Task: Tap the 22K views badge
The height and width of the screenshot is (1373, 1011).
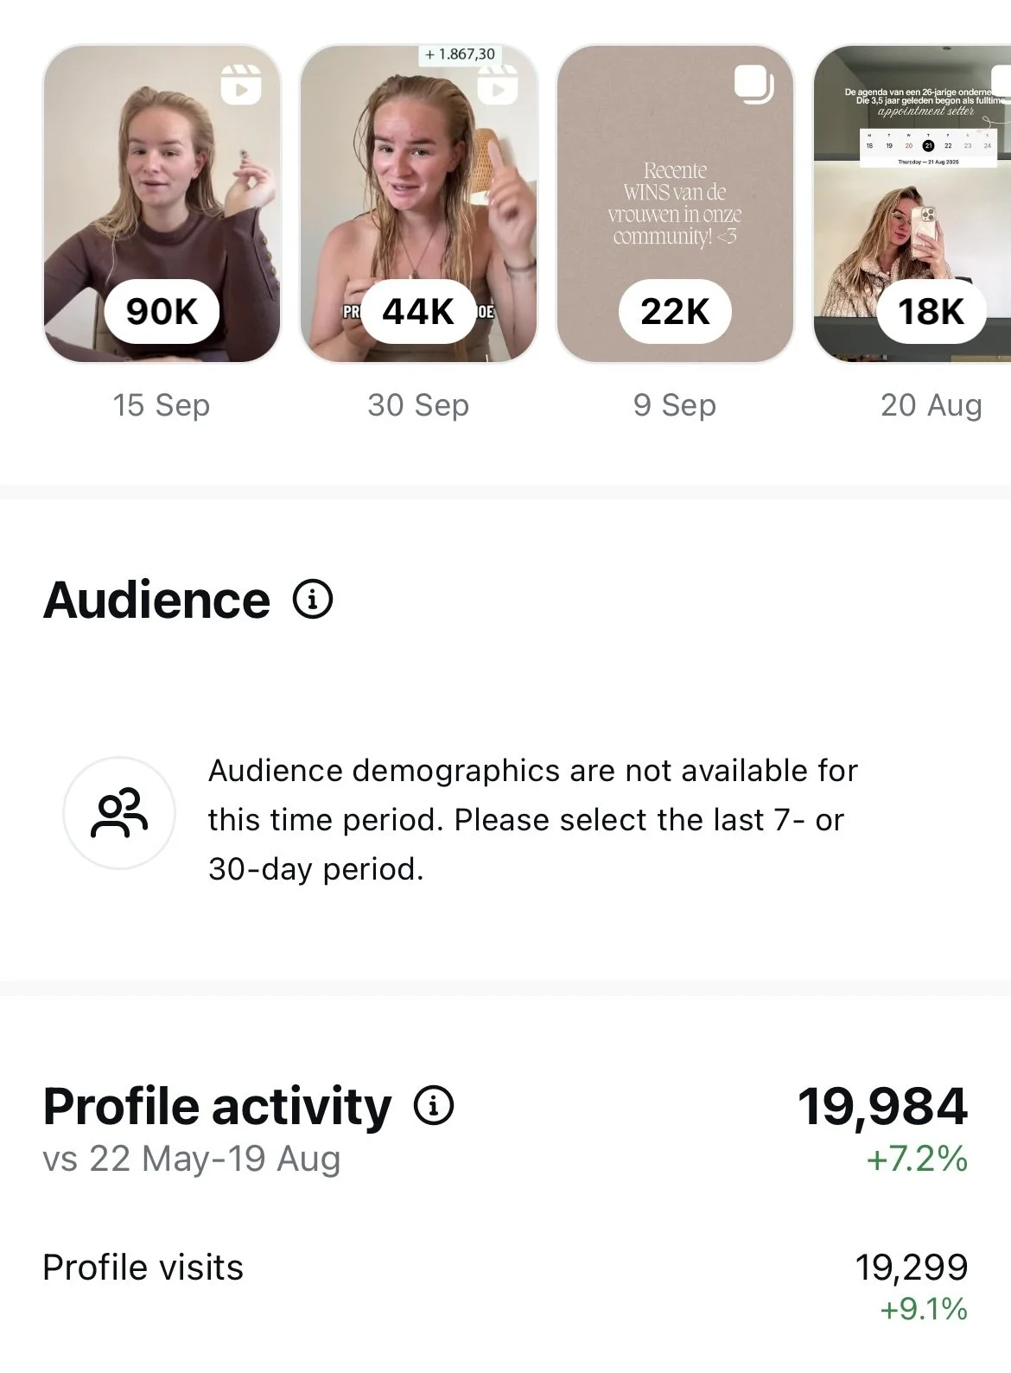Action: (675, 311)
